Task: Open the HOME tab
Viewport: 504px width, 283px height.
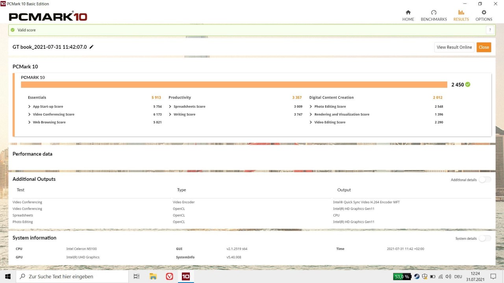Action: pos(408,16)
